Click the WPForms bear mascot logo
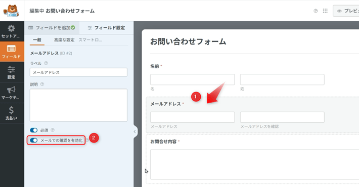Viewport: 359px width, 187px height. pos(11,11)
